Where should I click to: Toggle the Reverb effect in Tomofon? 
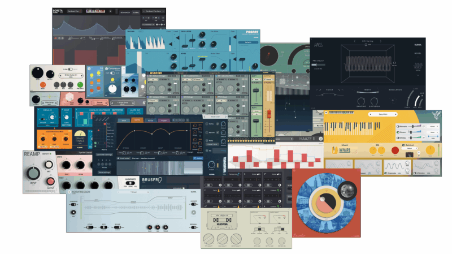click(x=207, y=133)
